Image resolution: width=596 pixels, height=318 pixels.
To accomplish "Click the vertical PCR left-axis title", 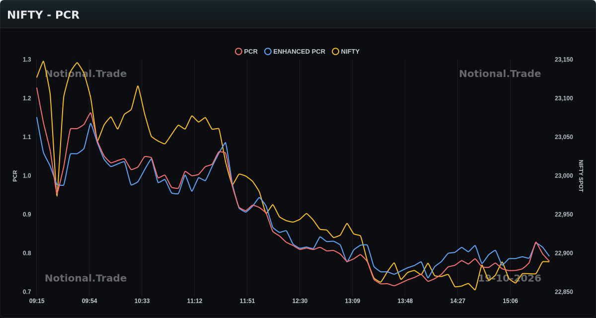I will pos(15,176).
